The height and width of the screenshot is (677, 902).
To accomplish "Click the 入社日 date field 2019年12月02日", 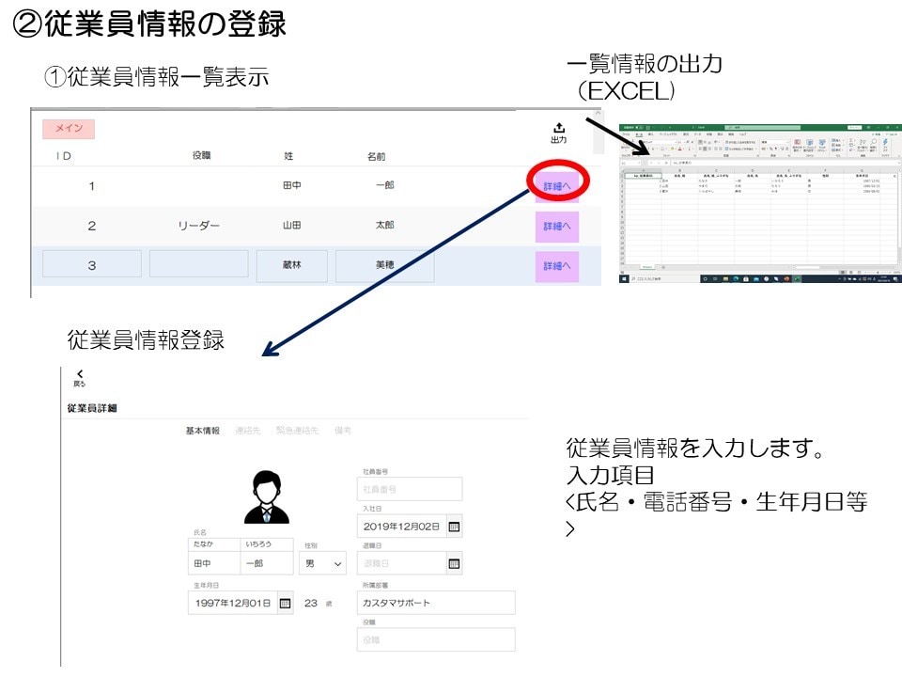I will click(401, 527).
